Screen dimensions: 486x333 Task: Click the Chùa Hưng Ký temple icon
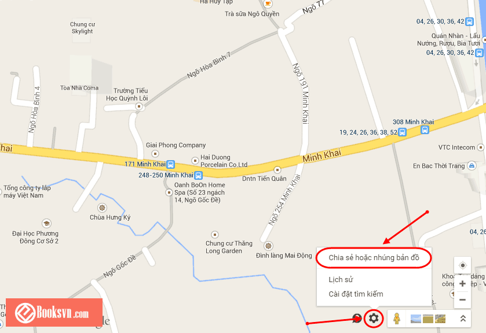pos(102,208)
